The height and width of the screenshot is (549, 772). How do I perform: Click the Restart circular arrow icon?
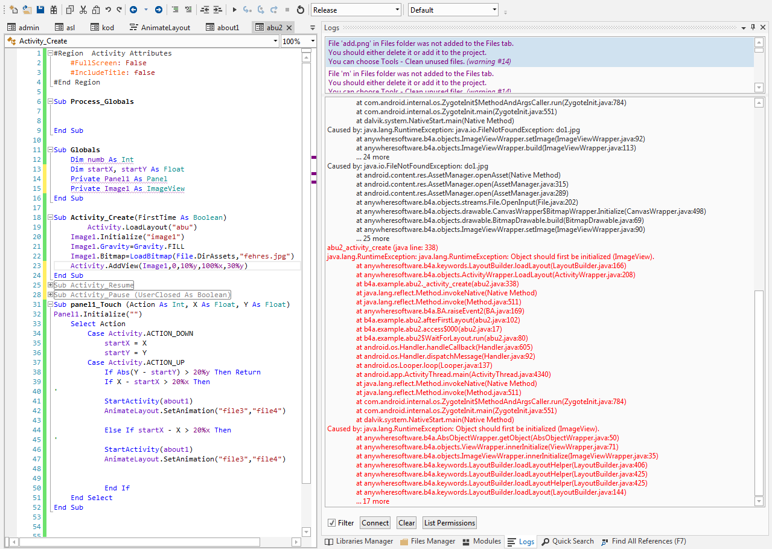pyautogui.click(x=301, y=10)
